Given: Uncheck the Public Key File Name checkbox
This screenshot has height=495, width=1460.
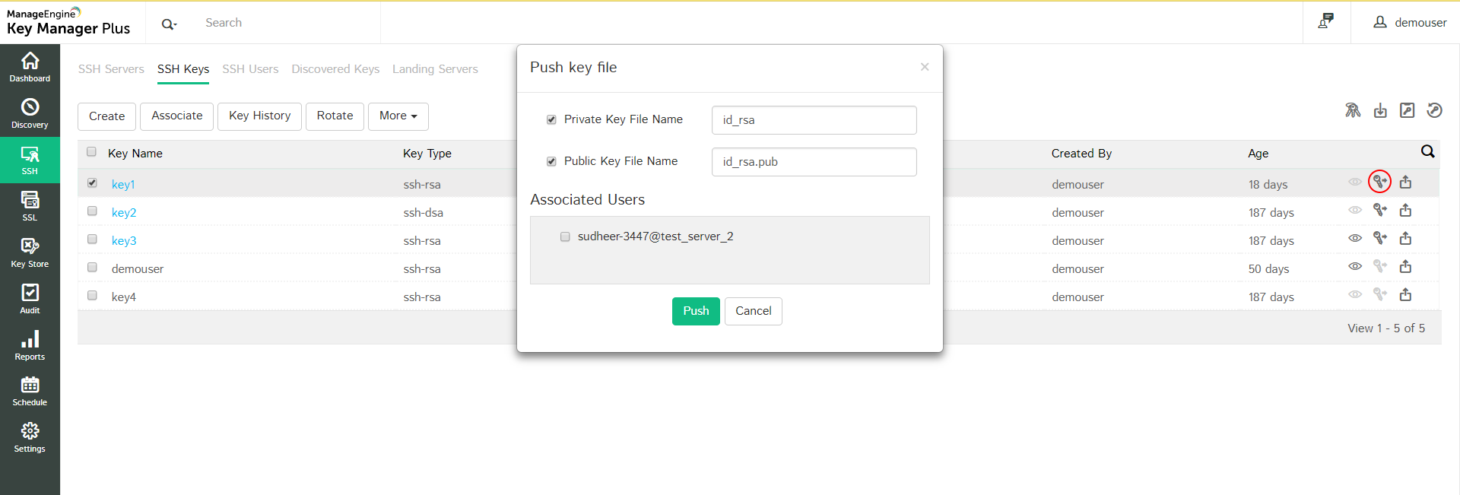Looking at the screenshot, I should click(x=551, y=161).
